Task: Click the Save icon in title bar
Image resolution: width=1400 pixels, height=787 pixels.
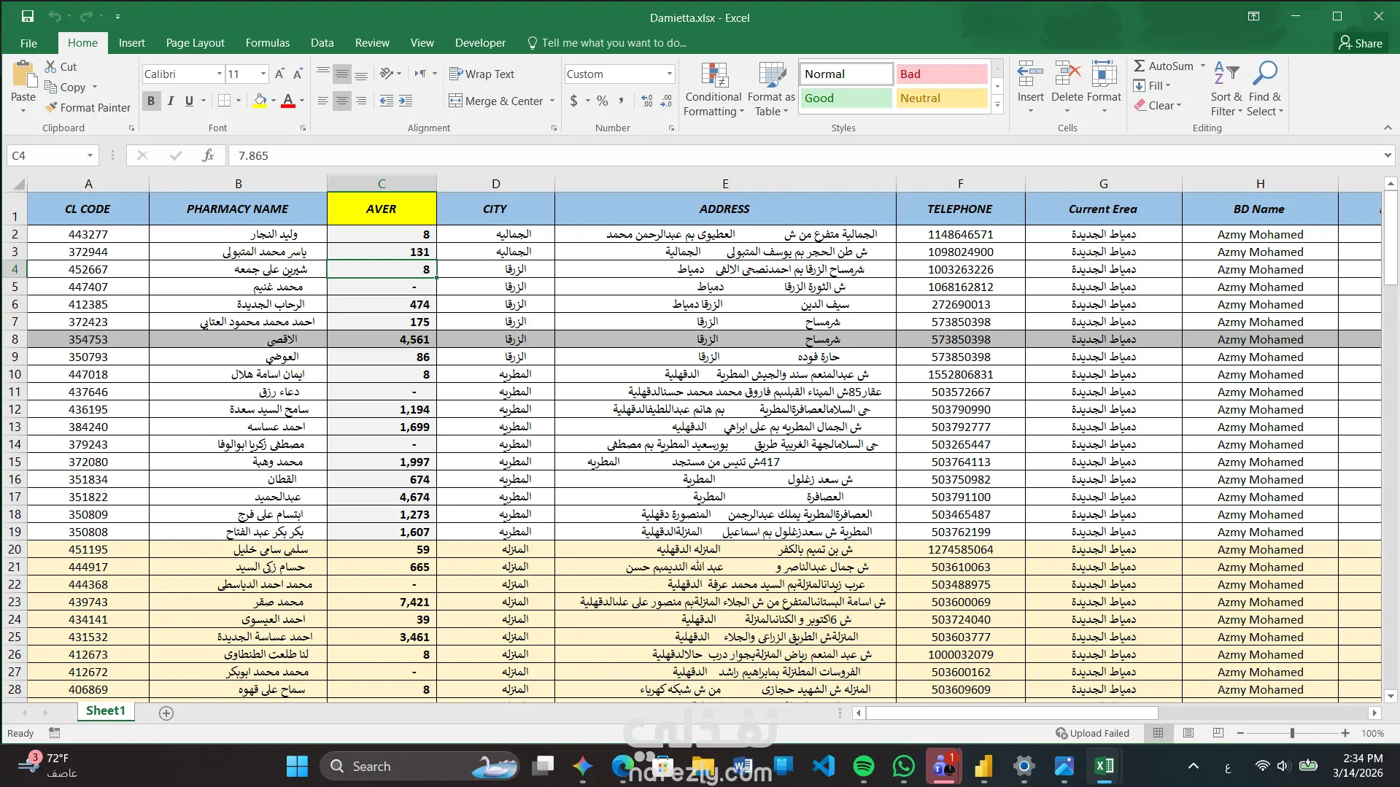Action: pyautogui.click(x=28, y=16)
